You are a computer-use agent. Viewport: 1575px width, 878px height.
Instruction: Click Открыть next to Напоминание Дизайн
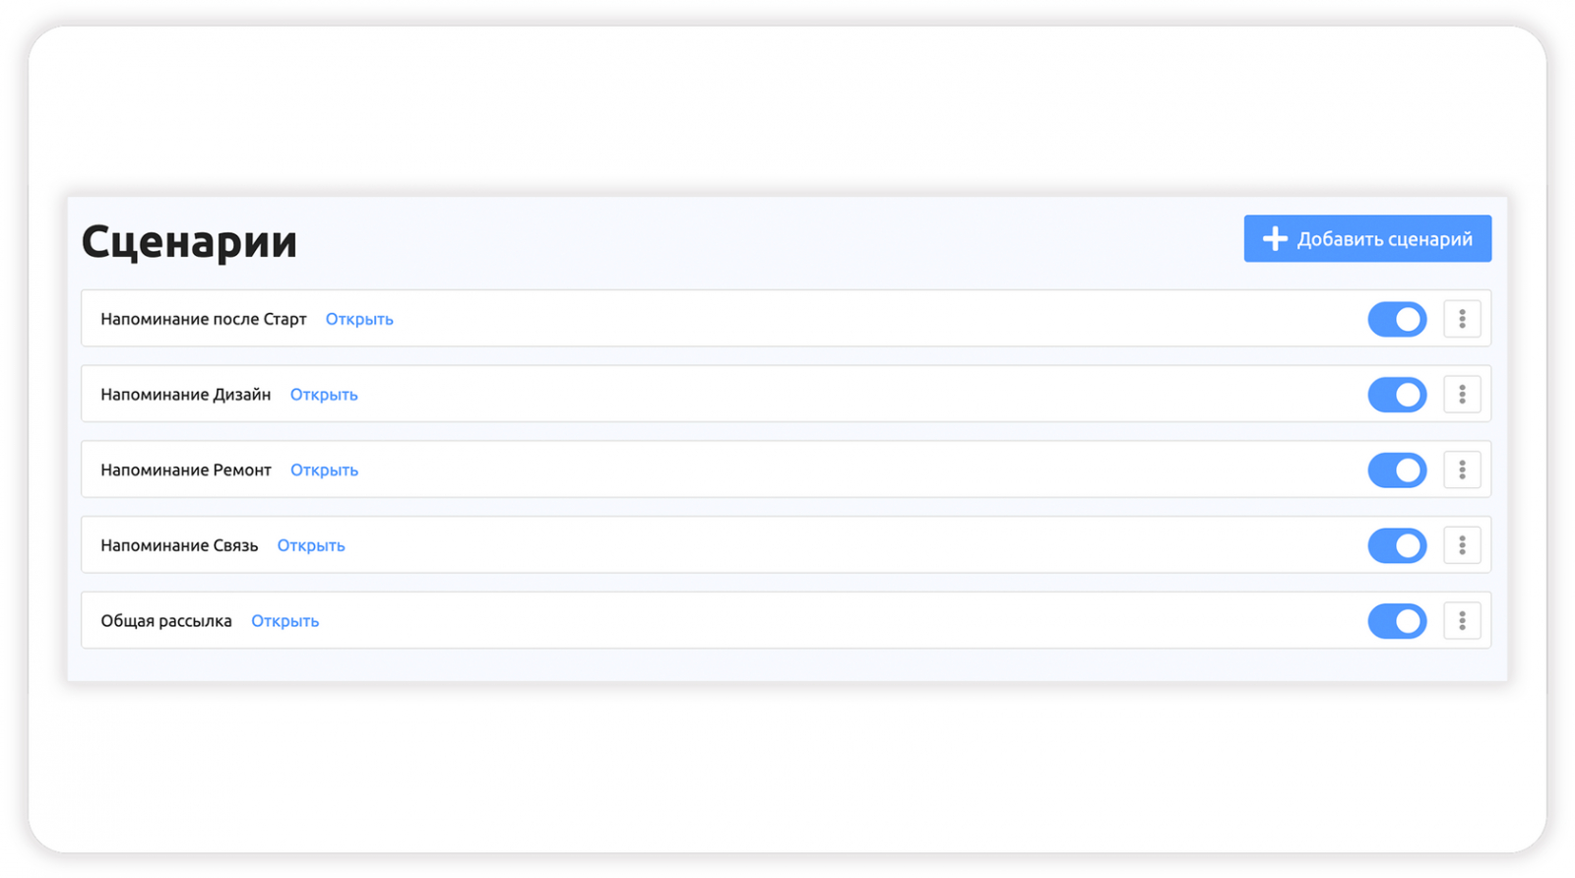(x=324, y=395)
